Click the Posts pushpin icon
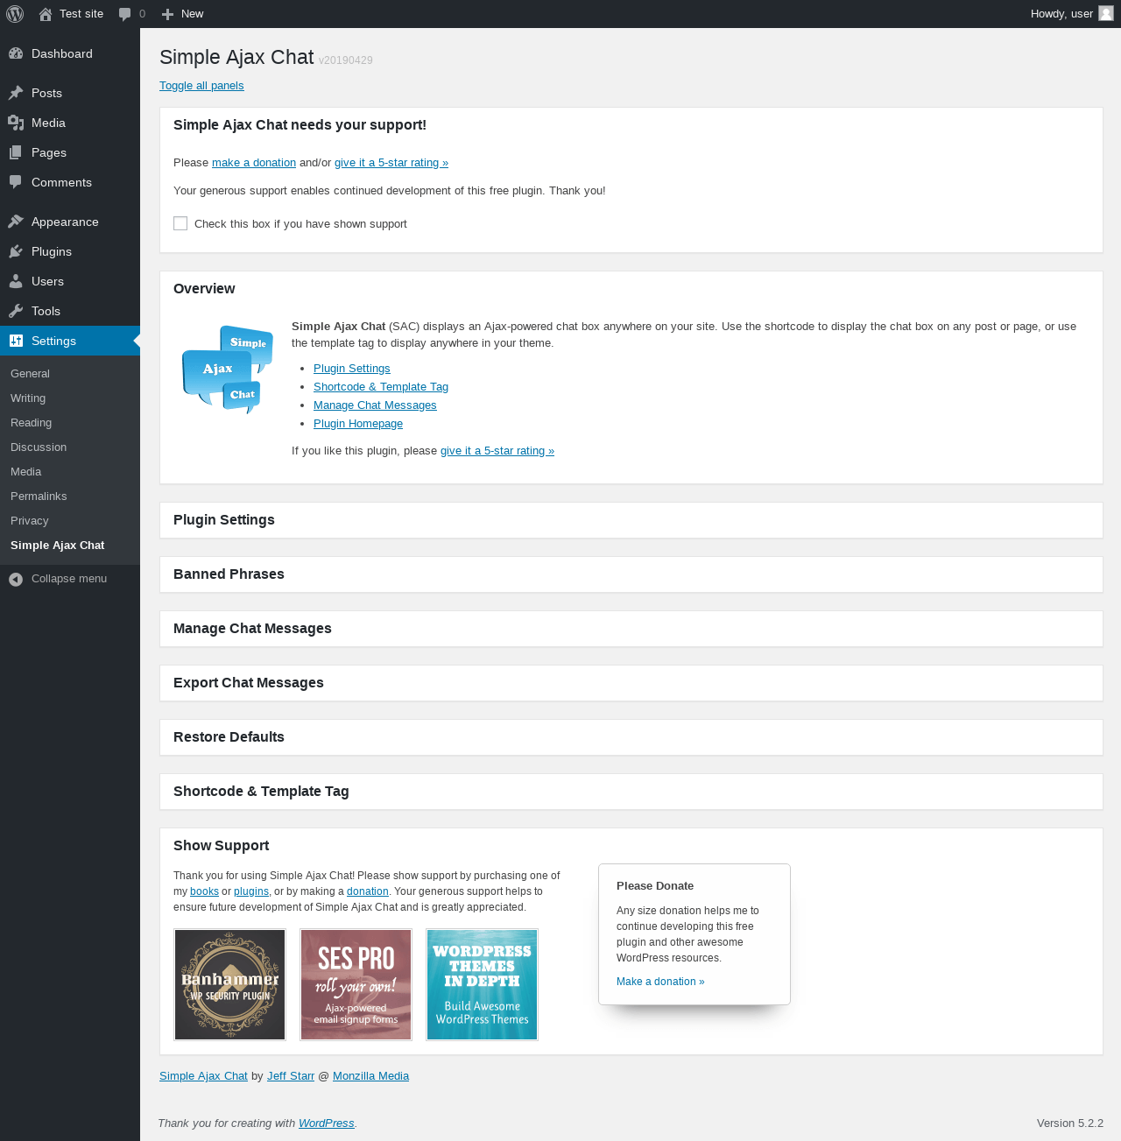 pos(16,93)
